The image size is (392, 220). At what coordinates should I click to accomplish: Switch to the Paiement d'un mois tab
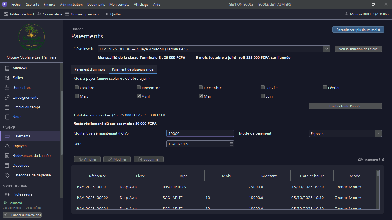[x=90, y=69]
